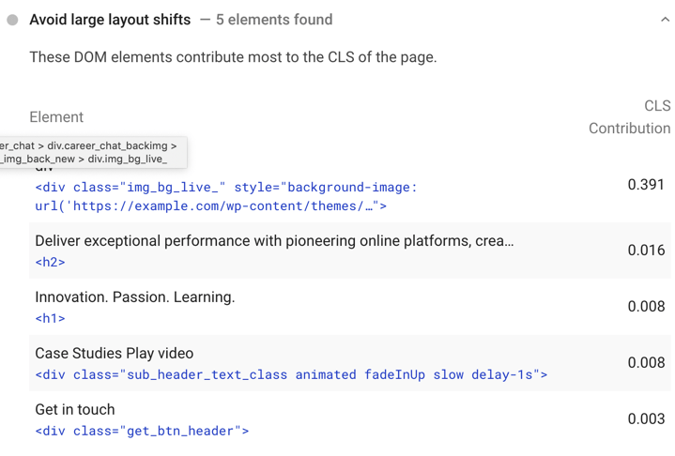
Task: Click the h2 tag snippet
Action: (x=51, y=263)
